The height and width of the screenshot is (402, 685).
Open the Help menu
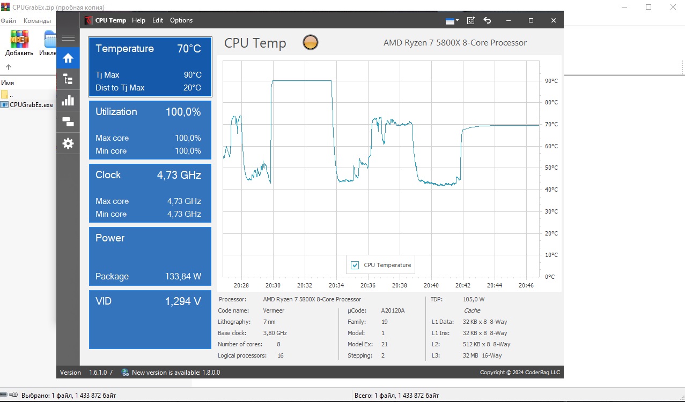(x=138, y=20)
